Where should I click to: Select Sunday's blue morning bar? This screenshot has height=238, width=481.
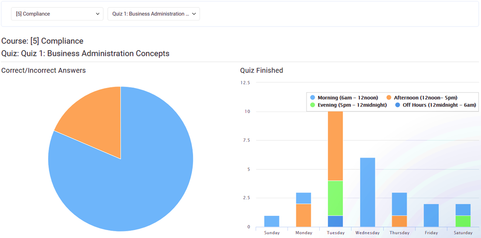click(272, 221)
